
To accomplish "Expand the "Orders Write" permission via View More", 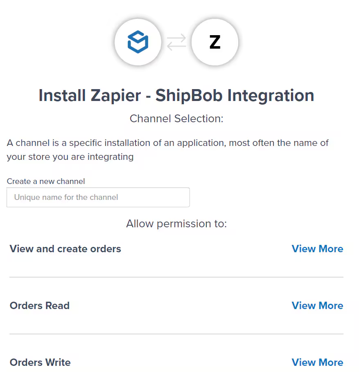I will (x=317, y=362).
